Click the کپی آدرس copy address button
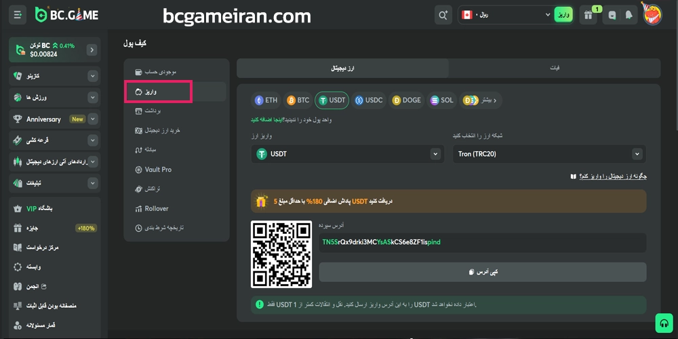The width and height of the screenshot is (678, 339). [x=483, y=272]
